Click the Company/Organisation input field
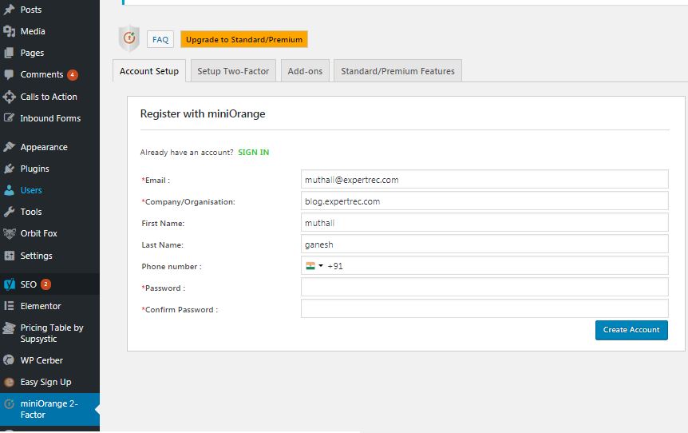This screenshot has height=433, width=688. click(x=484, y=201)
